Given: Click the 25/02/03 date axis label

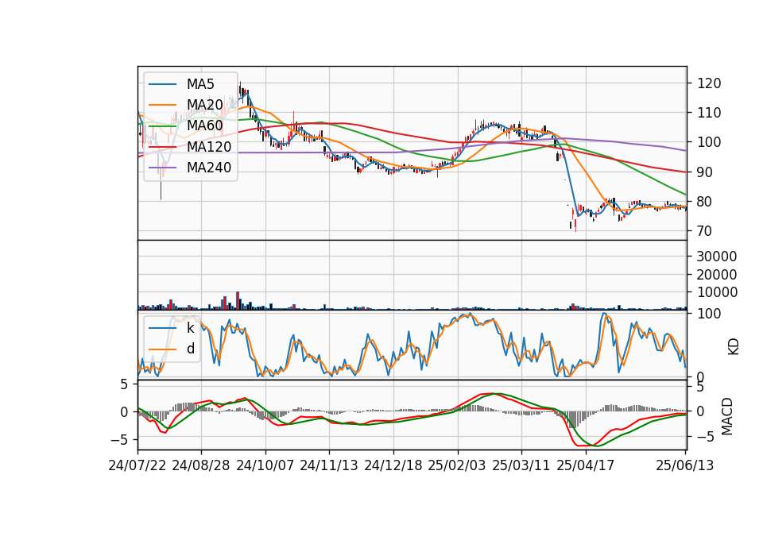Looking at the screenshot, I should tap(457, 465).
